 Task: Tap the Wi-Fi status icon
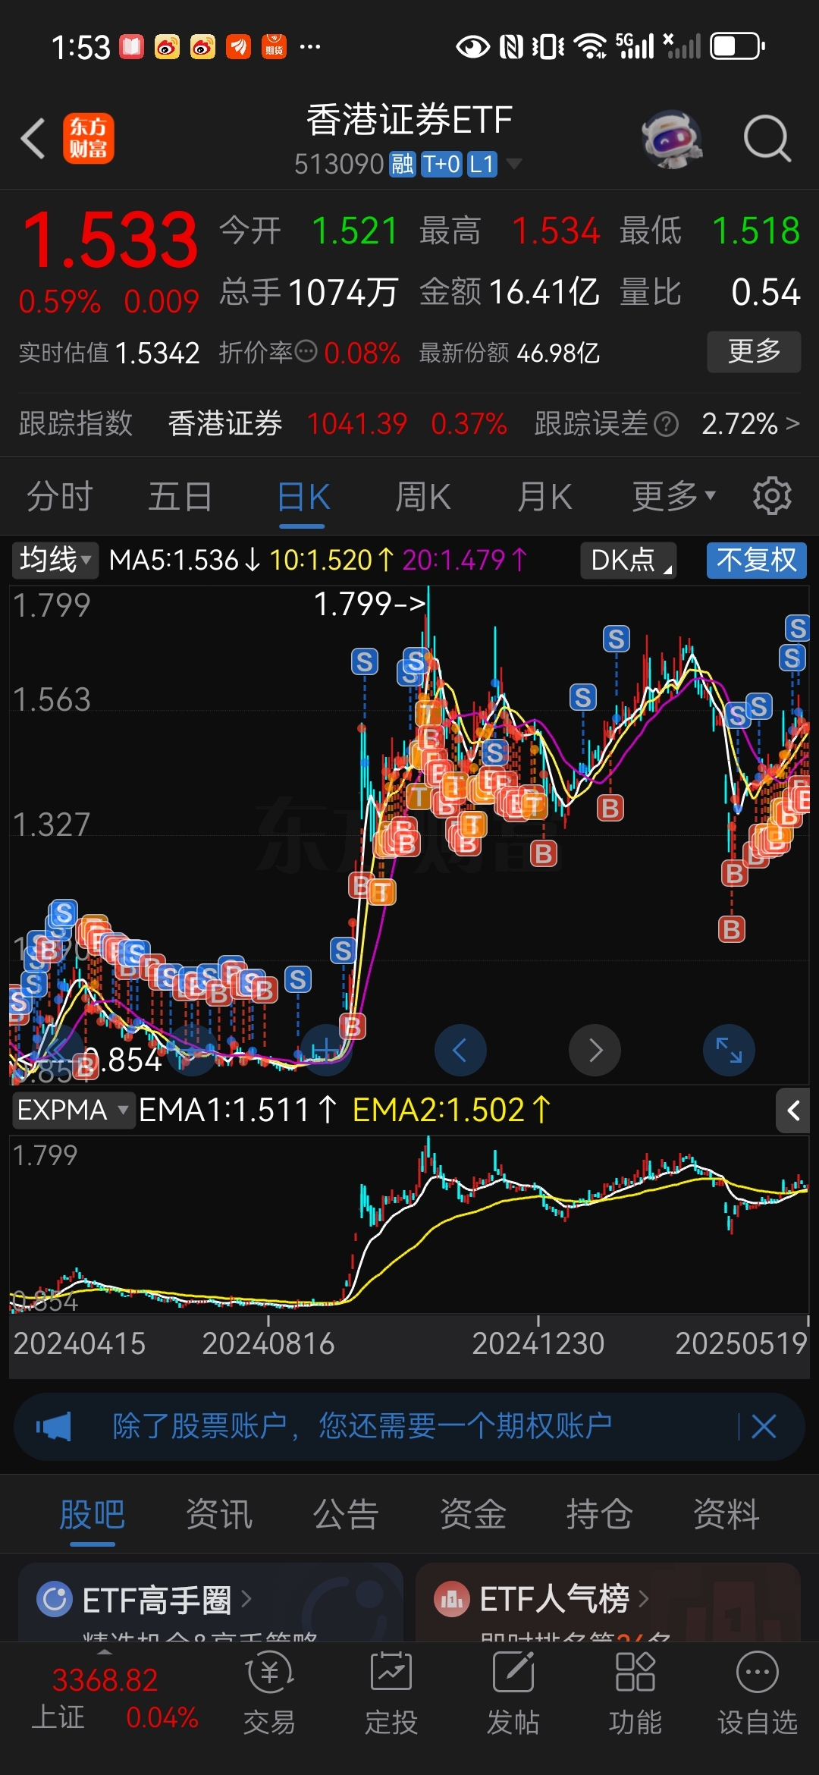pyautogui.click(x=591, y=46)
